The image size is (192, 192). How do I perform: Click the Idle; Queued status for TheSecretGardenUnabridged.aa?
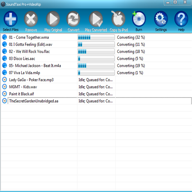96,101
